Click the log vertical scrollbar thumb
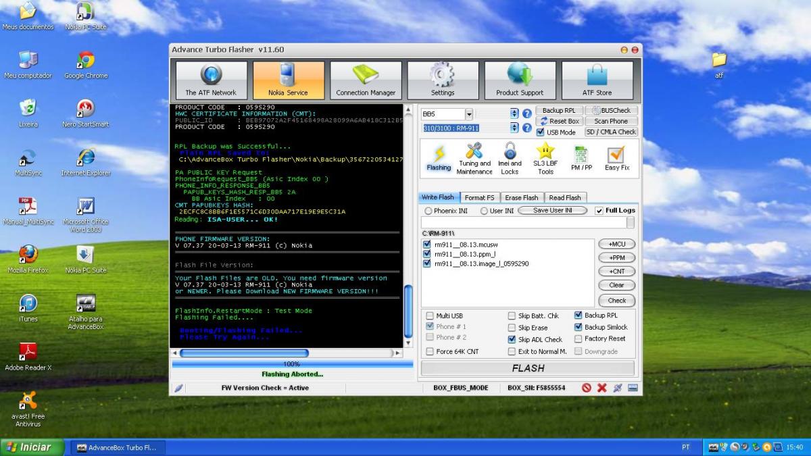The height and width of the screenshot is (456, 811). (x=408, y=312)
